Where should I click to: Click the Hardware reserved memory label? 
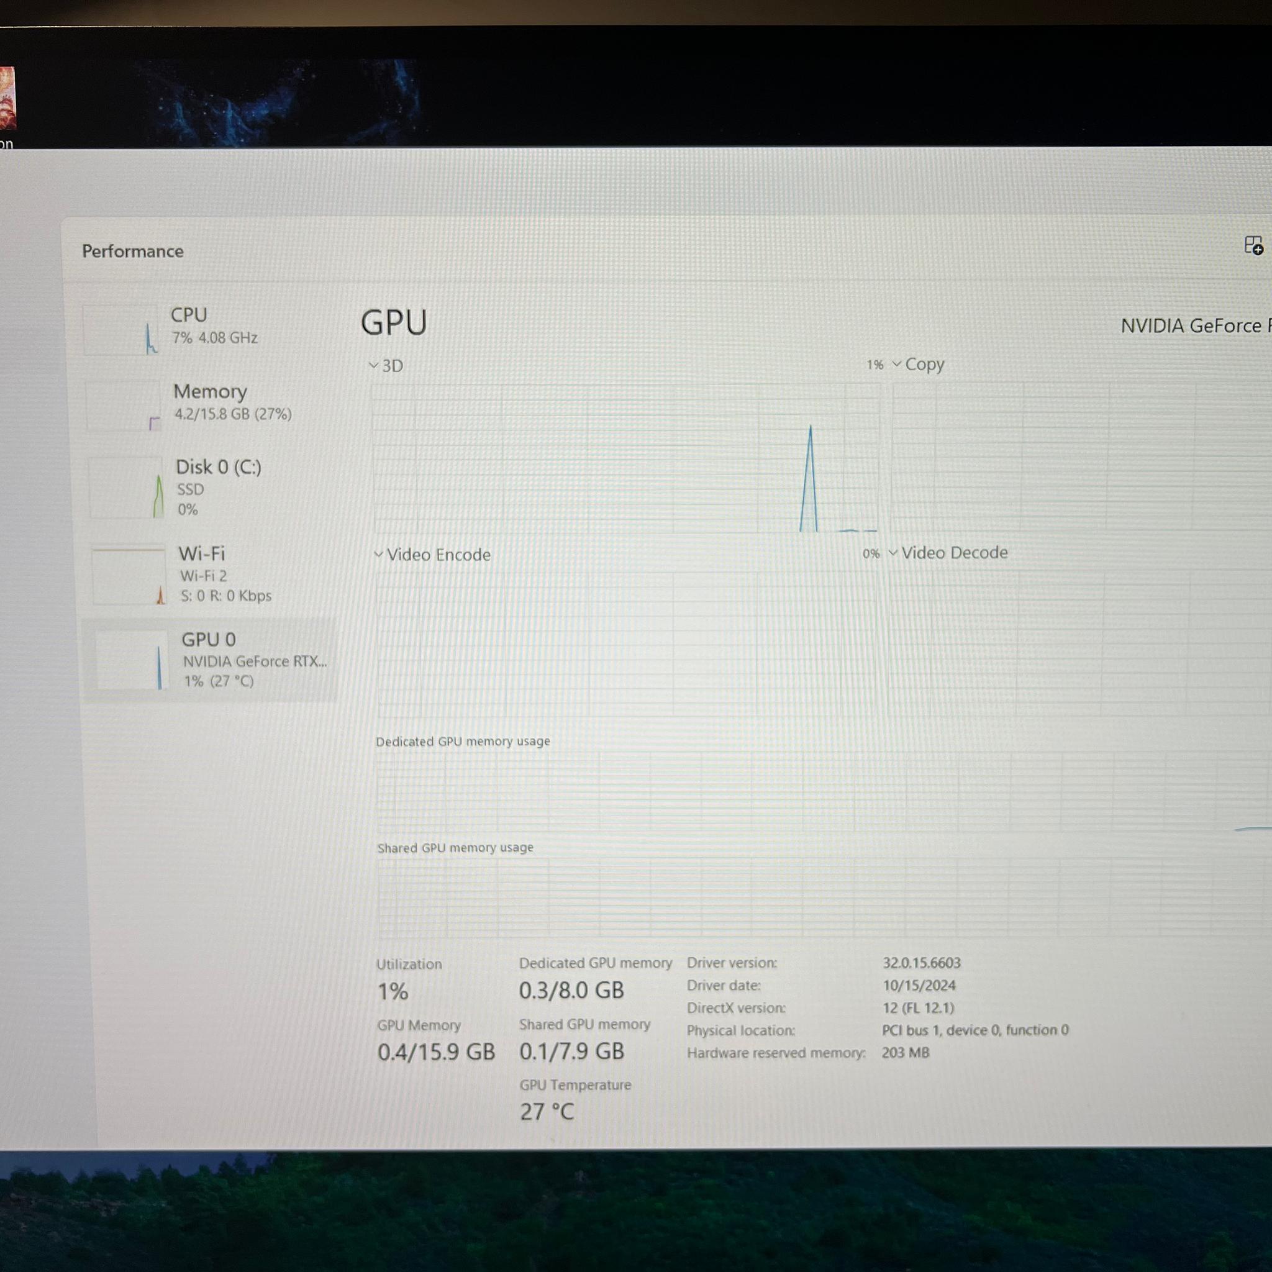coord(776,1053)
